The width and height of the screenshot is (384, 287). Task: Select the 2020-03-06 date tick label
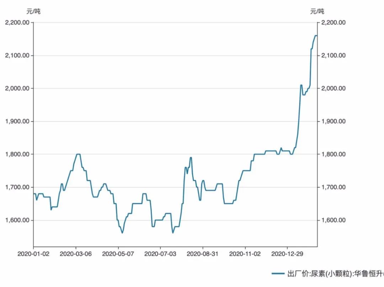(76, 254)
